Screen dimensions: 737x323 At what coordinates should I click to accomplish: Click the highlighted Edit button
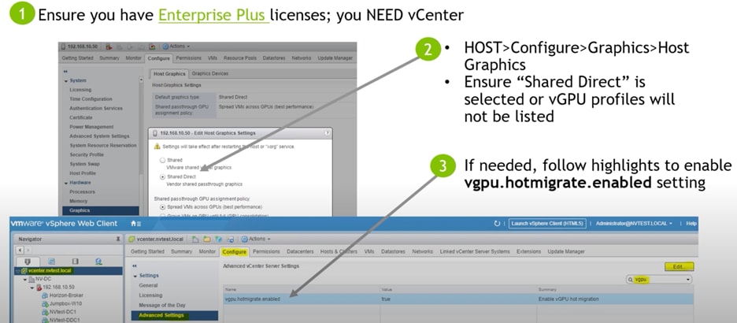point(680,266)
